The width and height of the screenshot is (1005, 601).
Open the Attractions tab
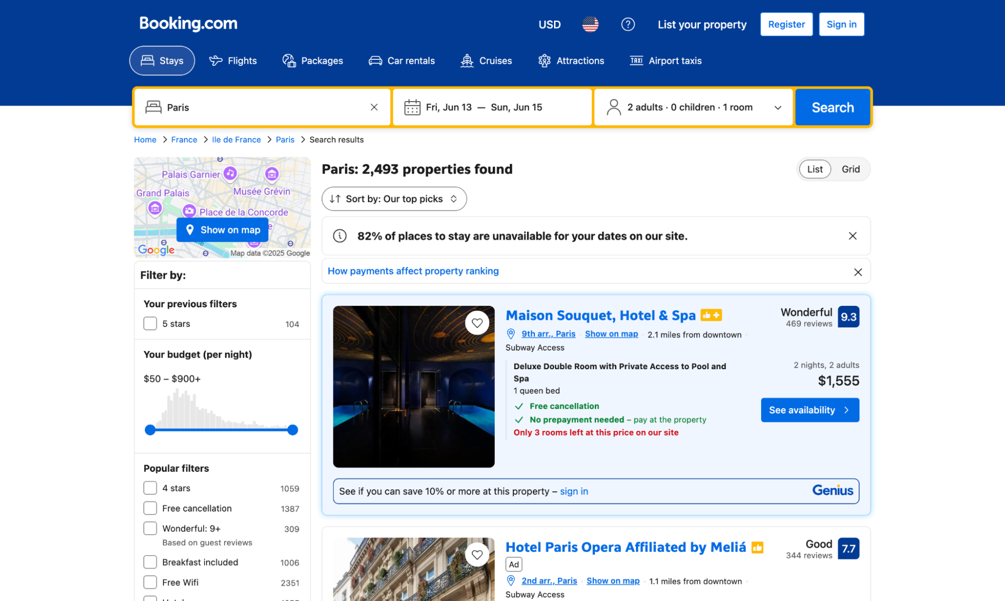(571, 60)
